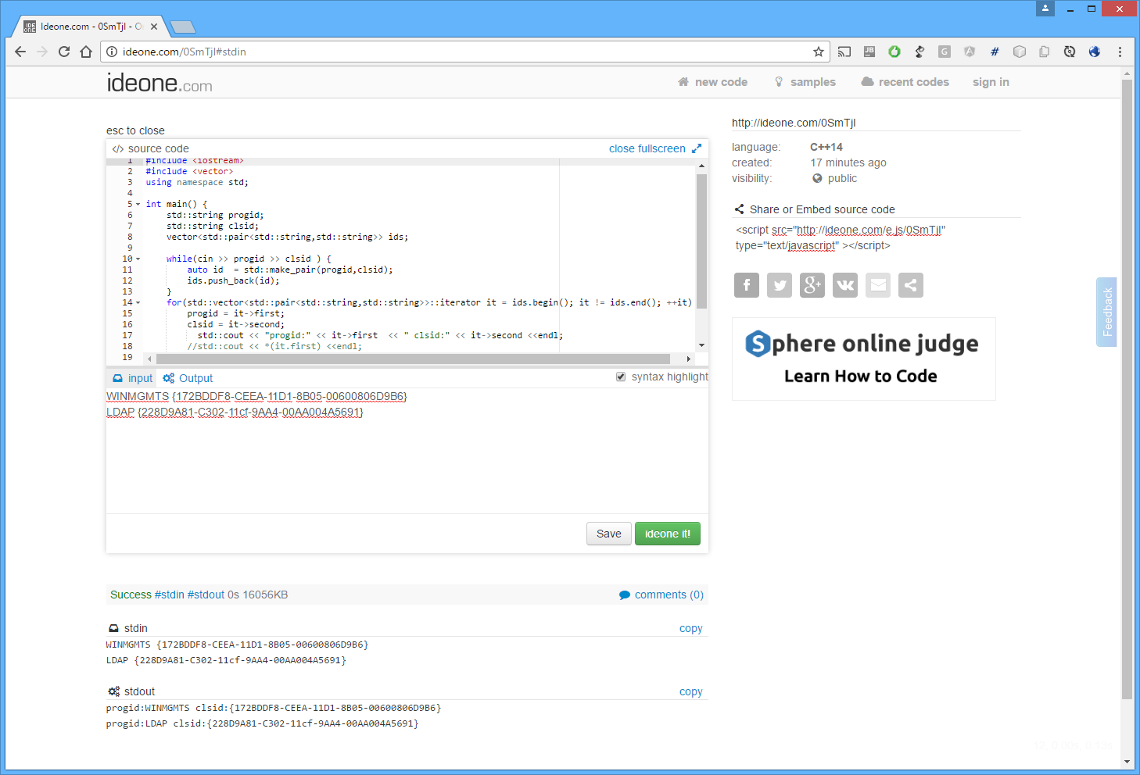1140x775 pixels.
Task: Share the snippet via the Facebook icon
Action: (x=746, y=285)
